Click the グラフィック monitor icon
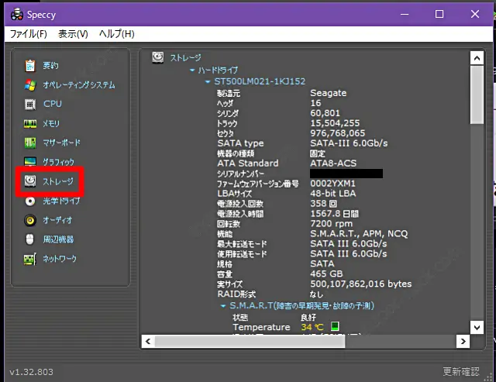The width and height of the screenshot is (496, 382). 30,162
